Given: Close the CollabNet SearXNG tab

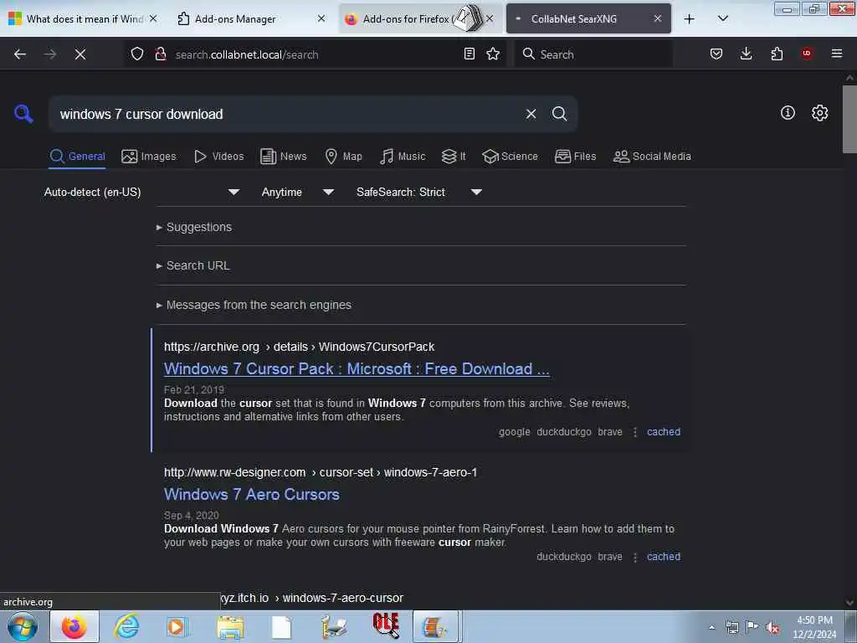Looking at the screenshot, I should [658, 18].
